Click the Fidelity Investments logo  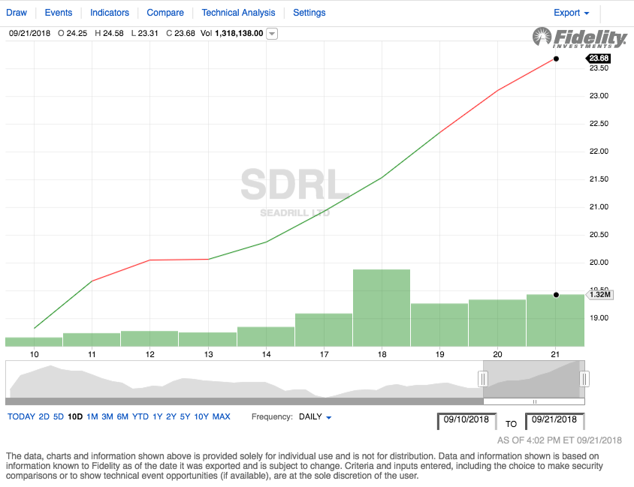coord(580,38)
